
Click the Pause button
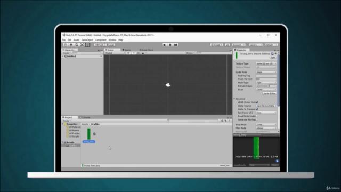[170, 45]
